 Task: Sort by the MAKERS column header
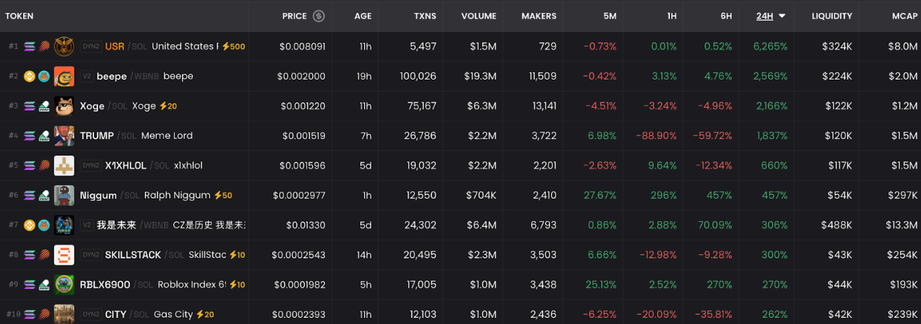point(539,16)
